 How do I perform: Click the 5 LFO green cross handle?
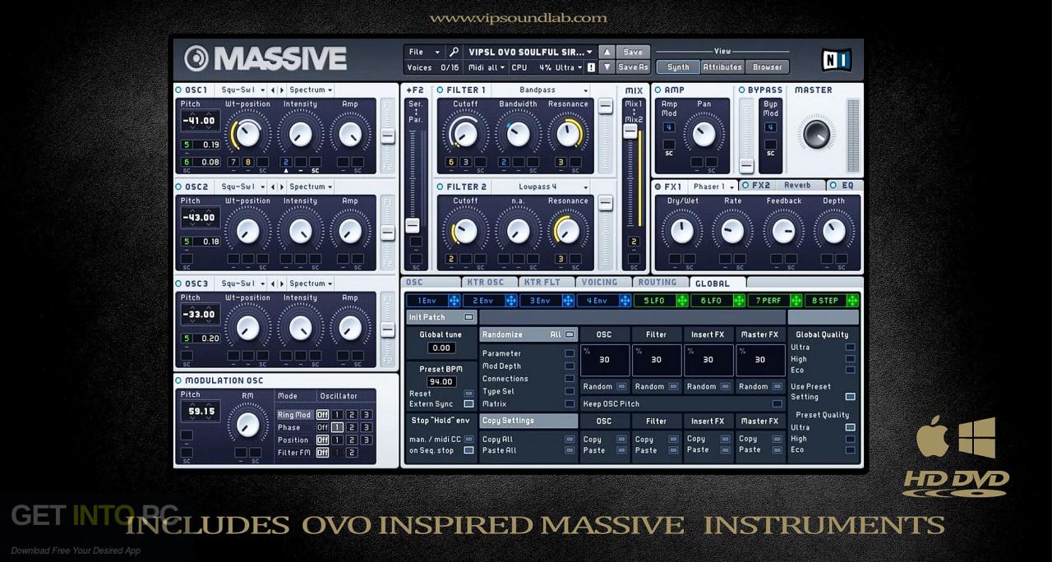682,301
